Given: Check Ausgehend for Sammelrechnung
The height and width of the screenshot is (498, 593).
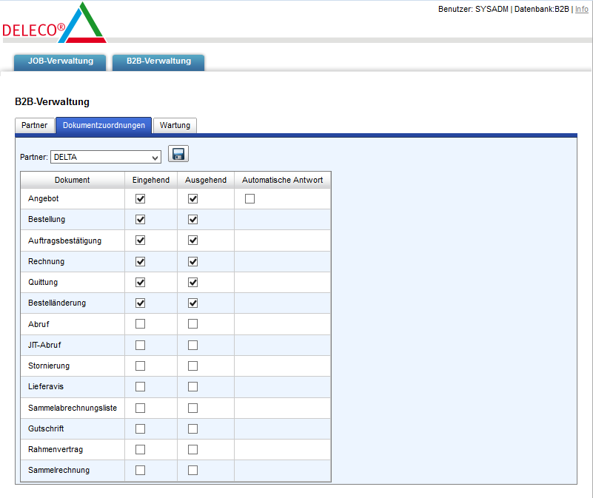Looking at the screenshot, I should click(193, 470).
